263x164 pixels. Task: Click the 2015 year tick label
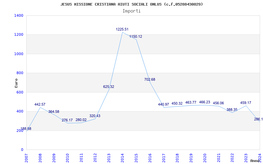[x=136, y=158]
